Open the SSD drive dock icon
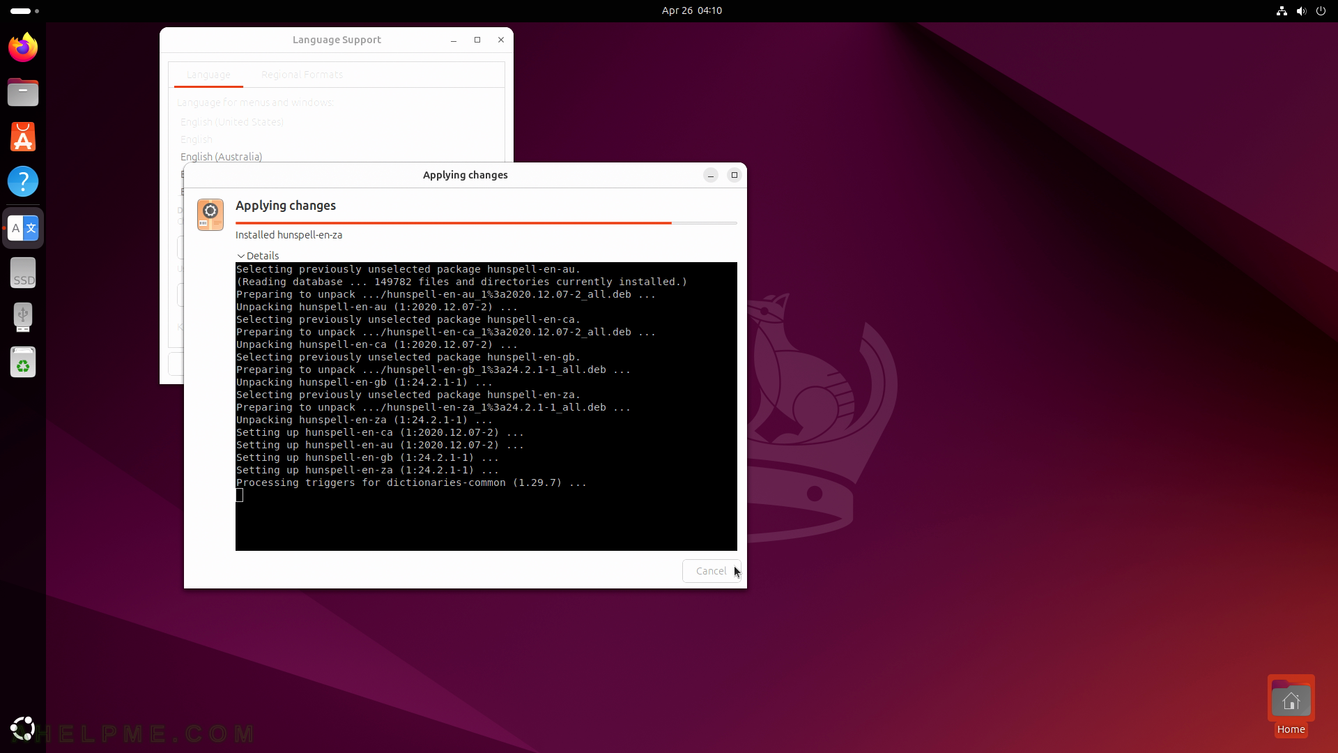This screenshot has width=1338, height=753. coord(23,273)
